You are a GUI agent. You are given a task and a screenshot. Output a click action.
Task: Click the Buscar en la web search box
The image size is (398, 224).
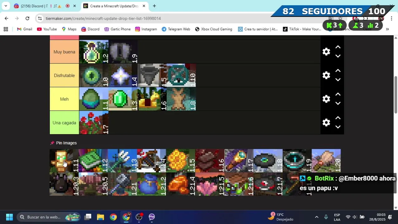point(48,217)
